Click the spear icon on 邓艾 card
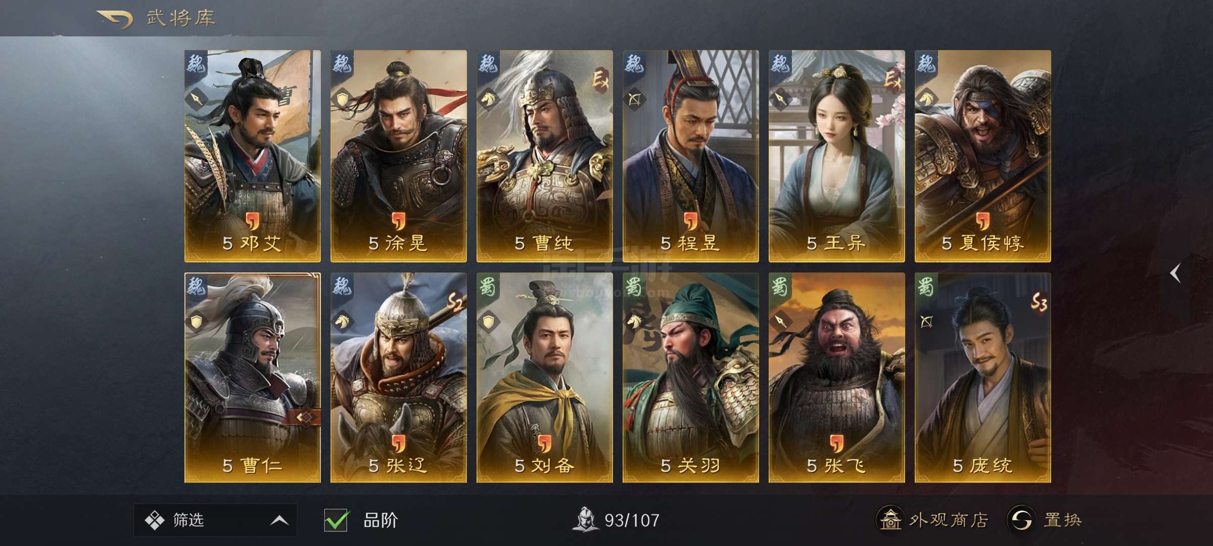Viewport: 1213px width, 546px height. coord(196,99)
